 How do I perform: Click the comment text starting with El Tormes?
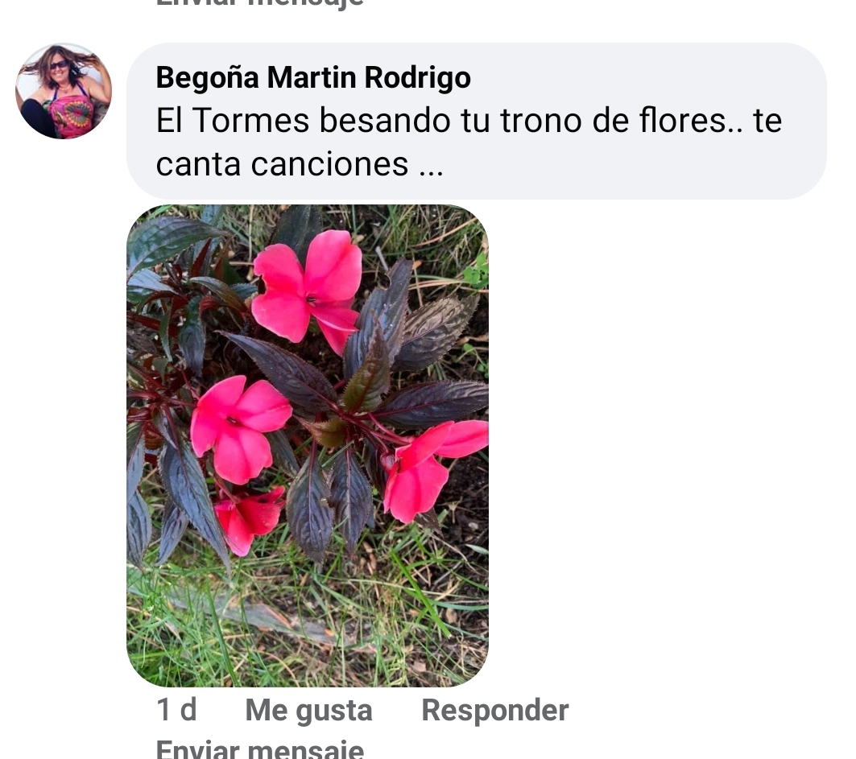pyautogui.click(x=469, y=142)
